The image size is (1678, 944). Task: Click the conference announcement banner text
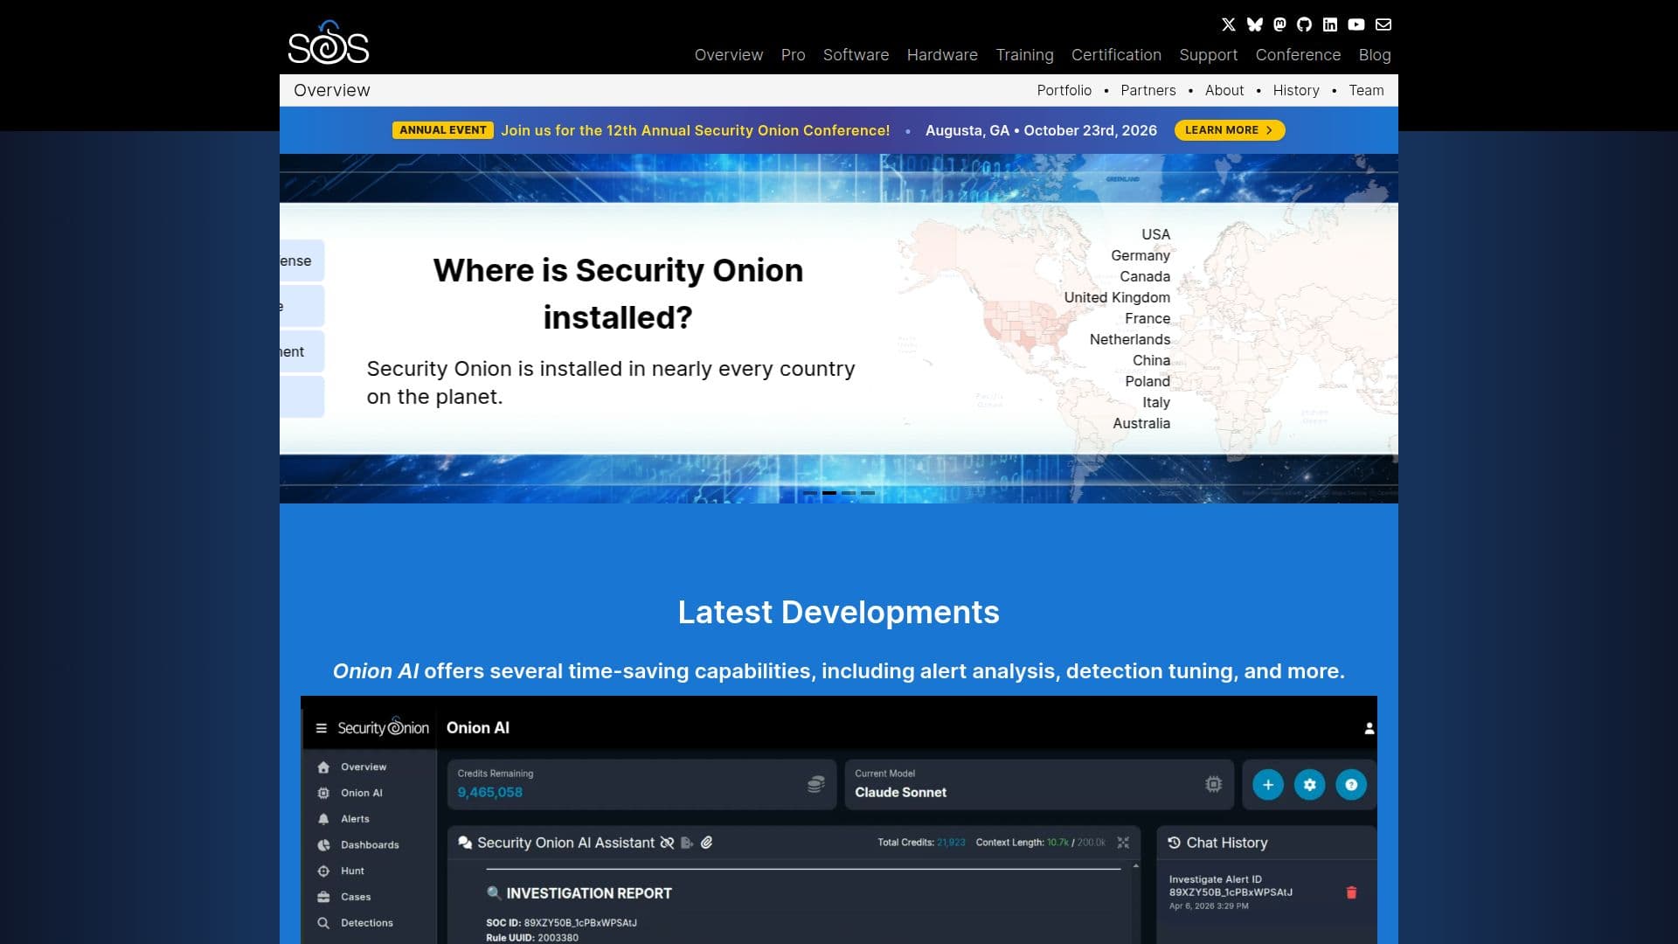coord(695,130)
